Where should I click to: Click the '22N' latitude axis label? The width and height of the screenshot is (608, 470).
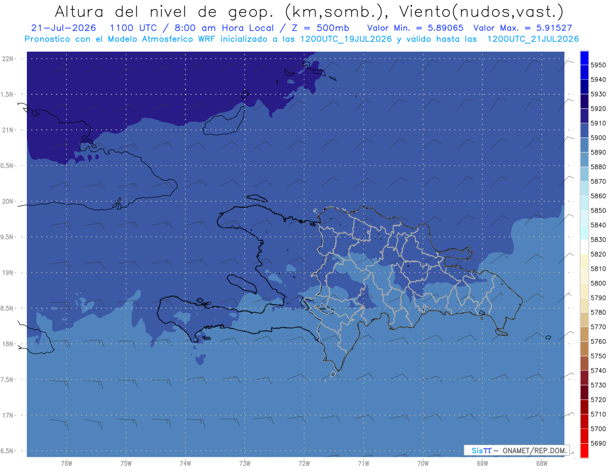pyautogui.click(x=9, y=59)
